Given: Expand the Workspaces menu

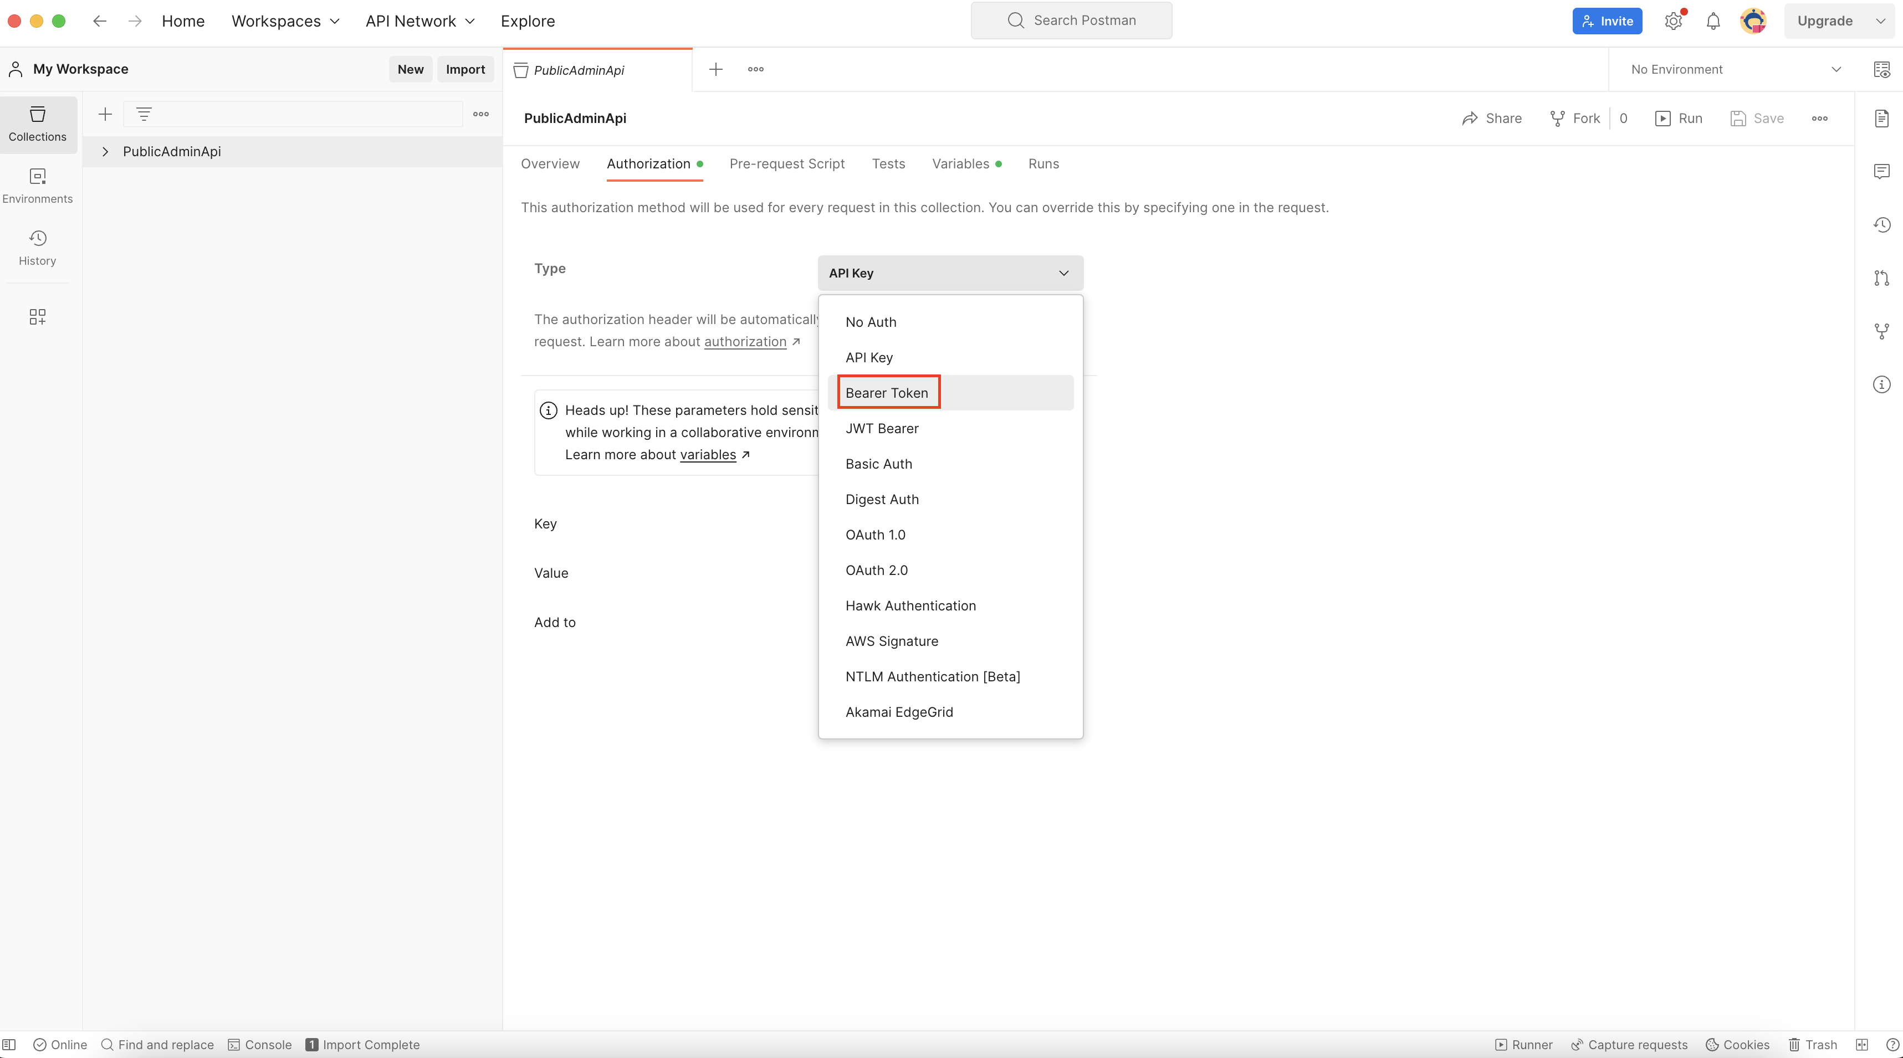Looking at the screenshot, I should coord(285,20).
